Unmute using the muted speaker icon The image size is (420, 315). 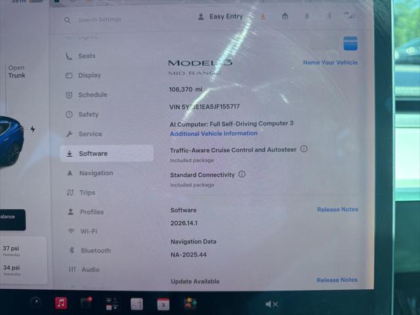coord(272,304)
